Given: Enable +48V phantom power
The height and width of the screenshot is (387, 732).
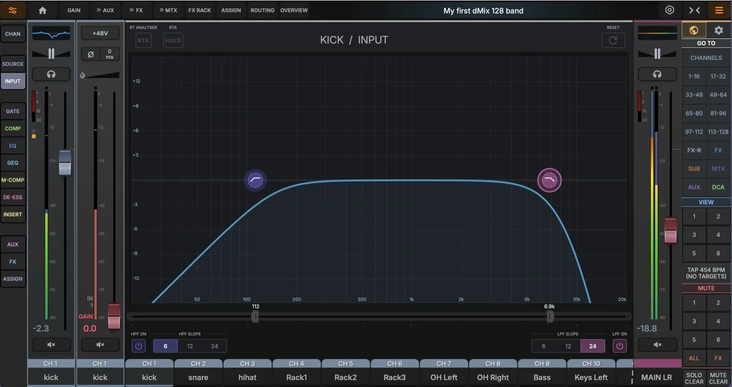Looking at the screenshot, I should tap(100, 33).
